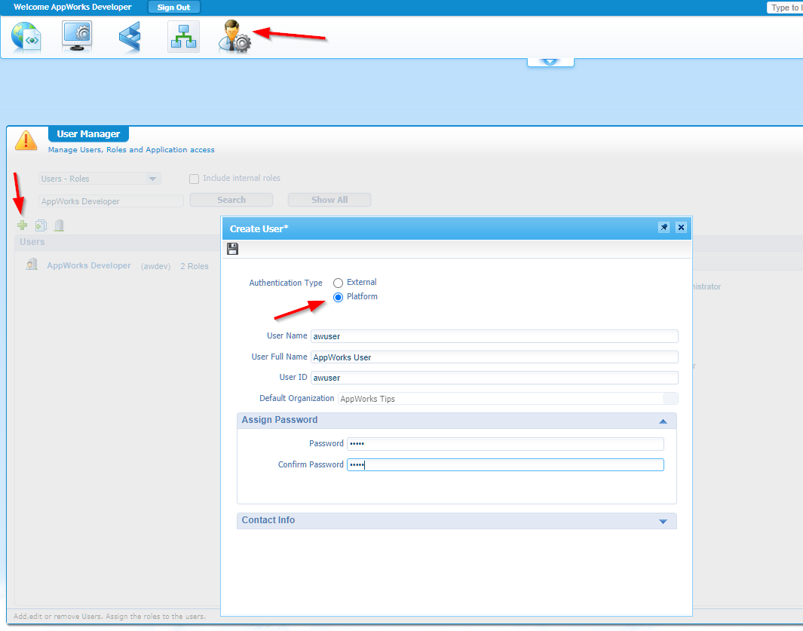Viewport: 803px width, 631px height.
Task: Expand the shortcut bar down arrow
Action: coord(550,62)
